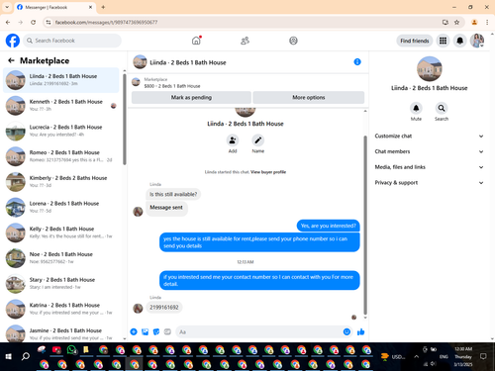Open Liinda - 2 Beds 1 Bath House conversation
495x371 pixels.
[x=61, y=80]
